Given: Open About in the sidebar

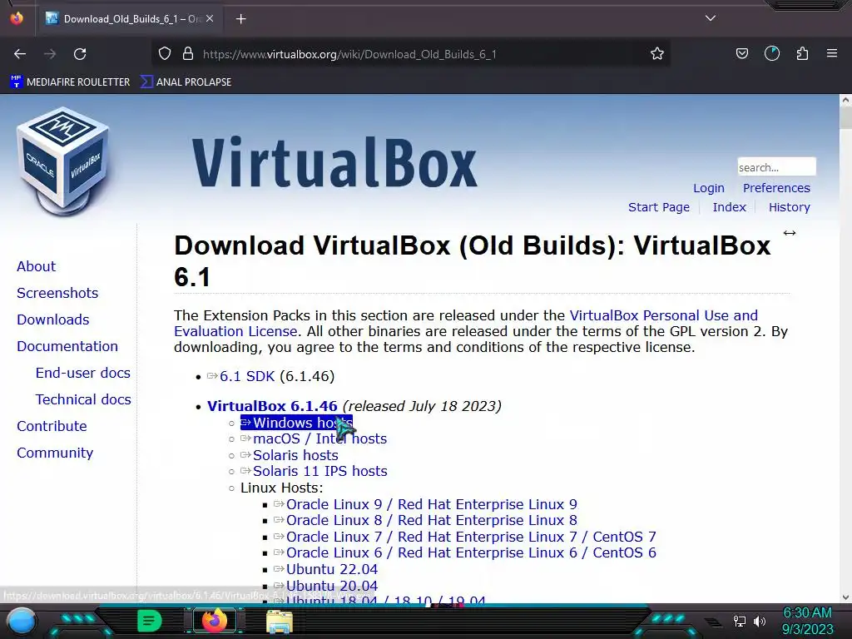Looking at the screenshot, I should point(36,267).
